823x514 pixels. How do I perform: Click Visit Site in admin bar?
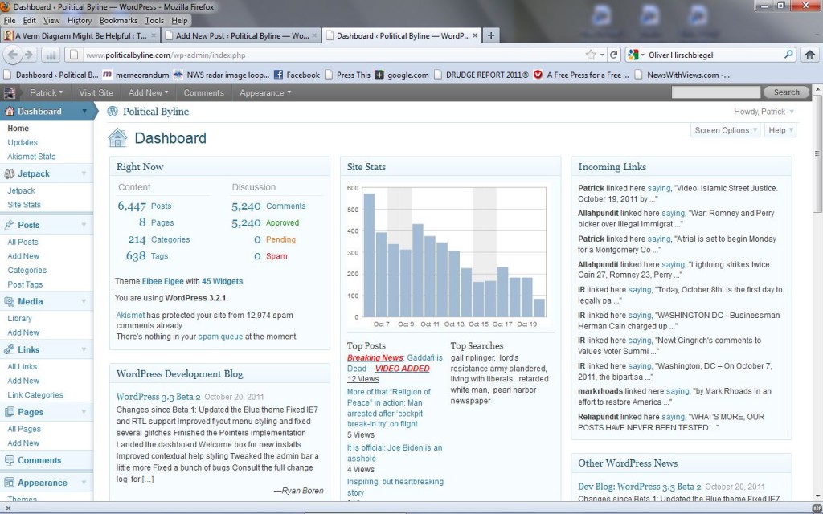(96, 93)
